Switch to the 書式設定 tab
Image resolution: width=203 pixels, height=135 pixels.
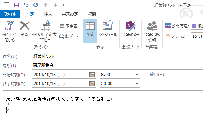[x=70, y=14]
